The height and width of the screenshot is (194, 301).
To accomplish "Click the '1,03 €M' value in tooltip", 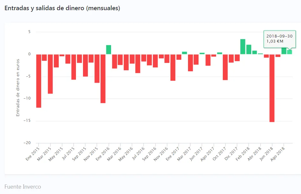I will tap(275, 41).
